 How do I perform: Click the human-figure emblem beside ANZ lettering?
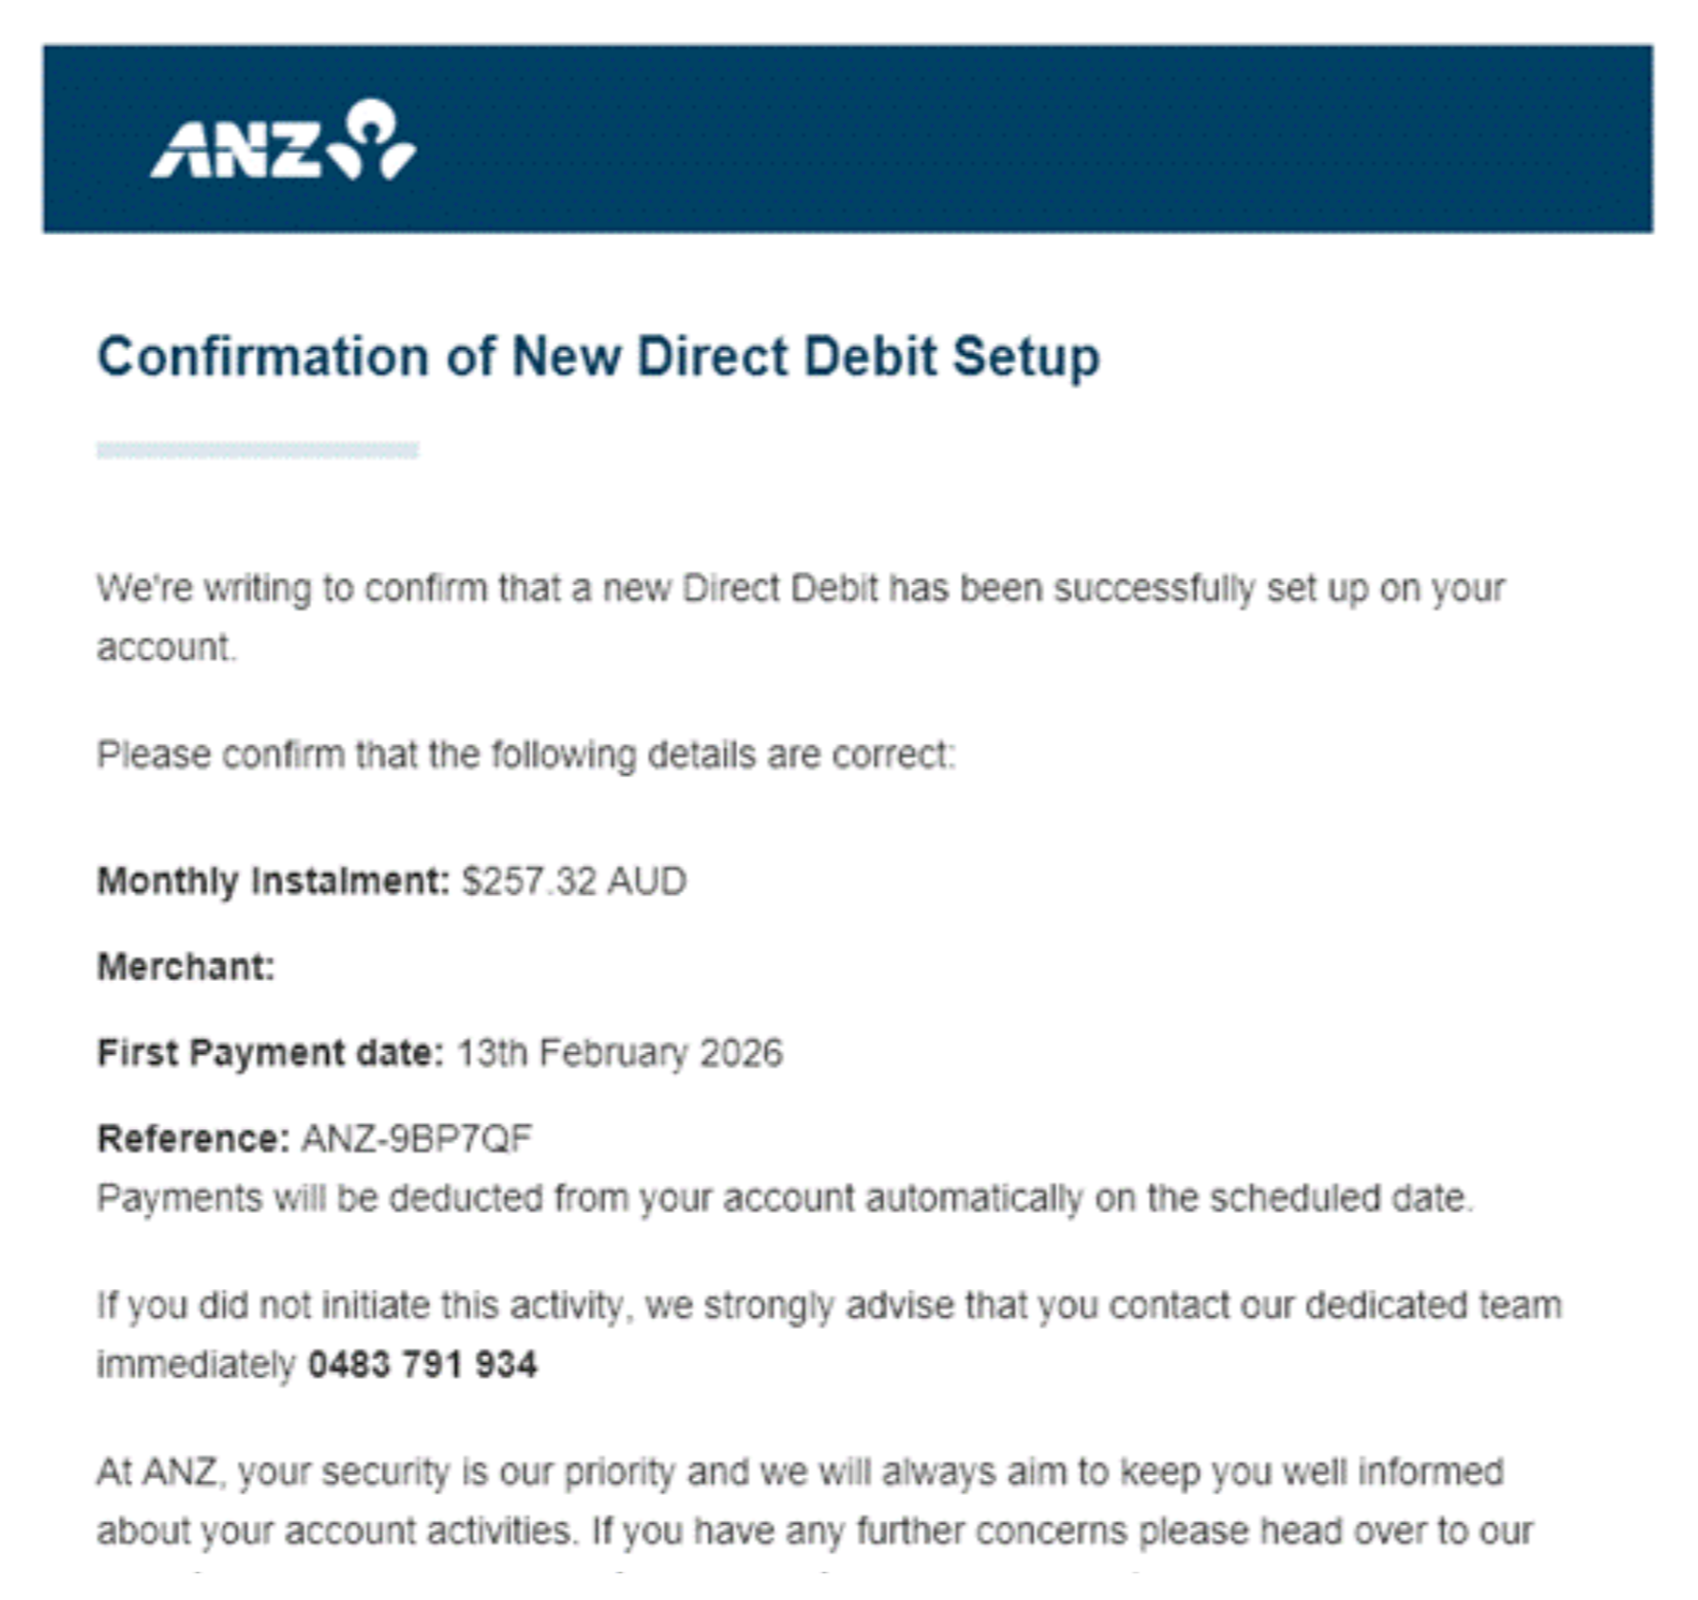click(373, 140)
